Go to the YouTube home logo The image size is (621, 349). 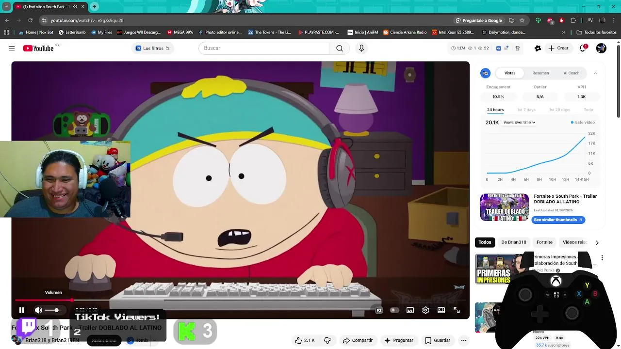point(38,48)
